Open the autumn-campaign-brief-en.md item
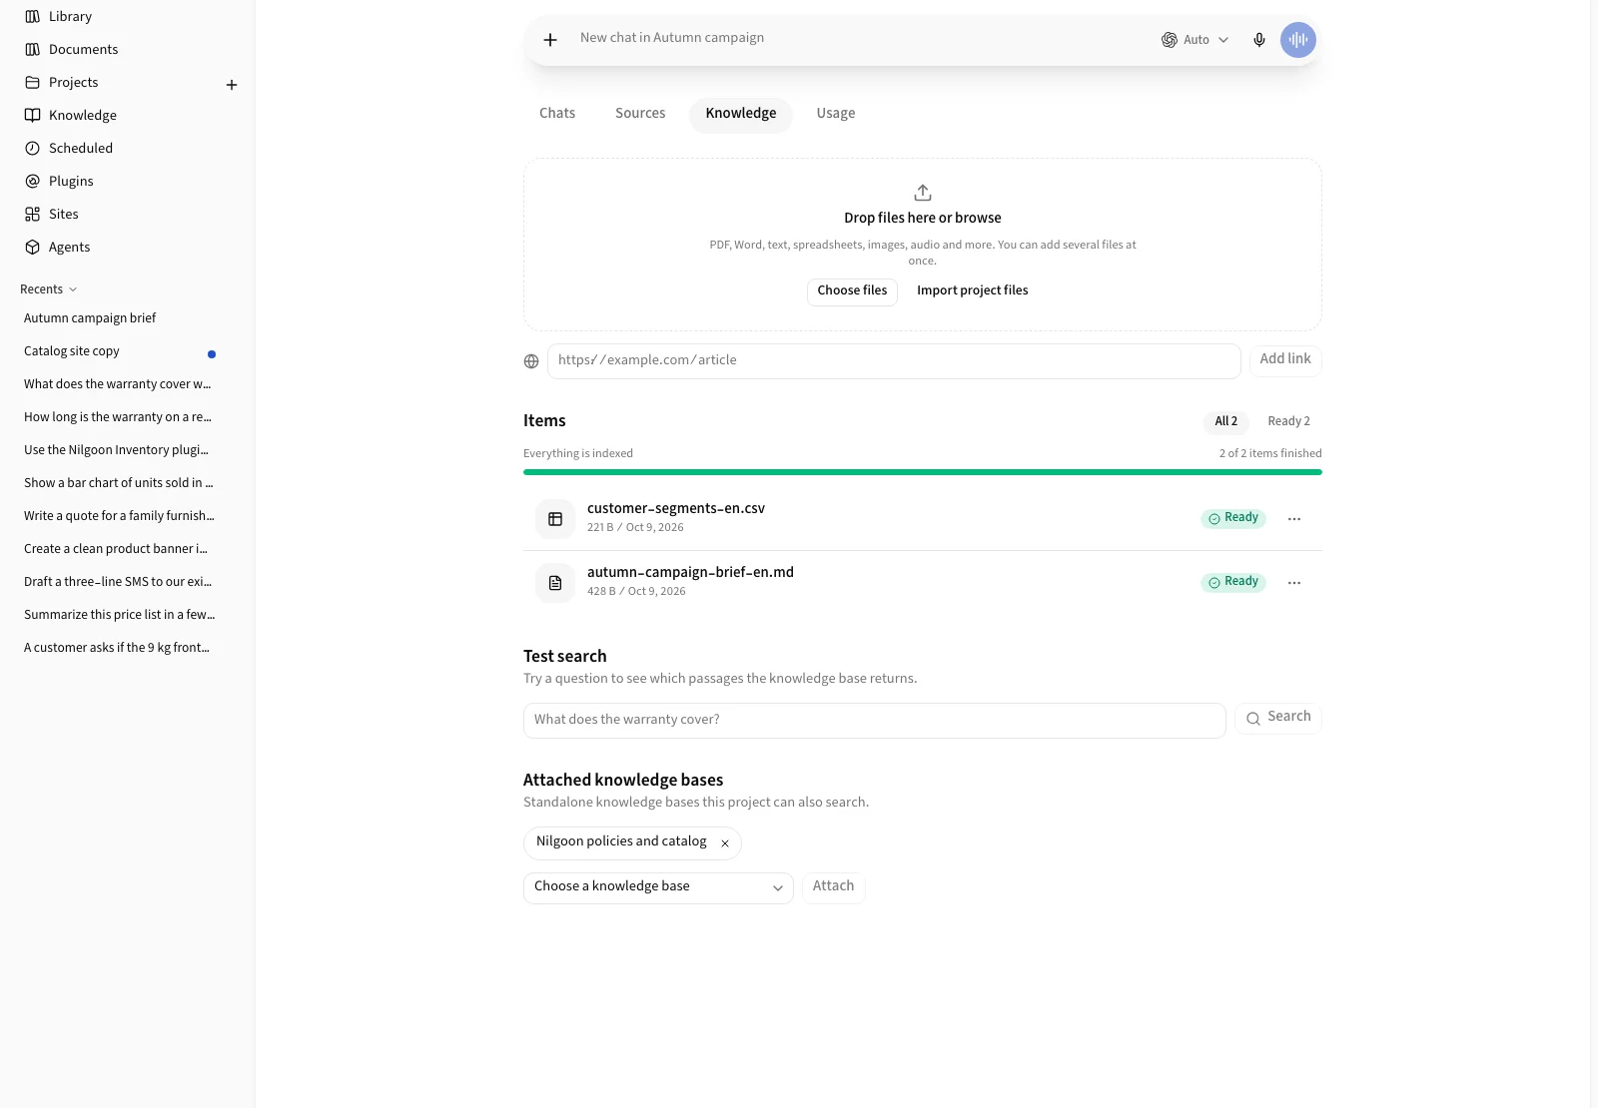Screen dimensions: 1598x1108 (923, 583)
